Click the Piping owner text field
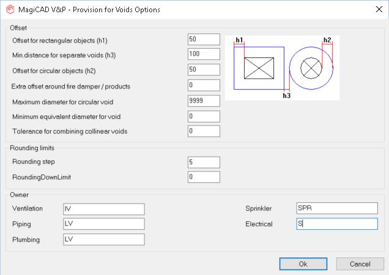This screenshot has width=389, height=275. pos(103,224)
